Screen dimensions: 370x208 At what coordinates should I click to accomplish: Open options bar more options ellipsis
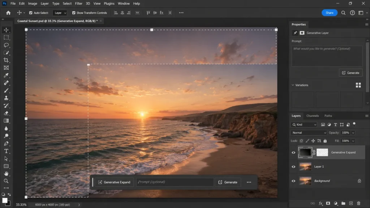[x=181, y=13]
